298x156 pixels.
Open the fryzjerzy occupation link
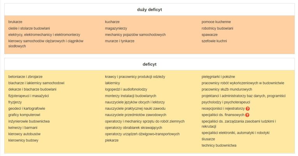point(16,102)
